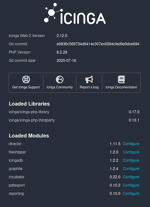Viewport: 150px width, 207px height.
Task: Configure the pdfexport module
Action: pos(131,185)
